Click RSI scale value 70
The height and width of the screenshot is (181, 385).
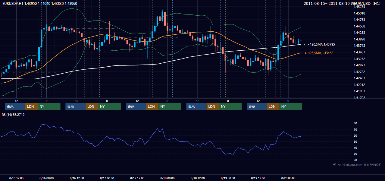[x=355, y=129]
